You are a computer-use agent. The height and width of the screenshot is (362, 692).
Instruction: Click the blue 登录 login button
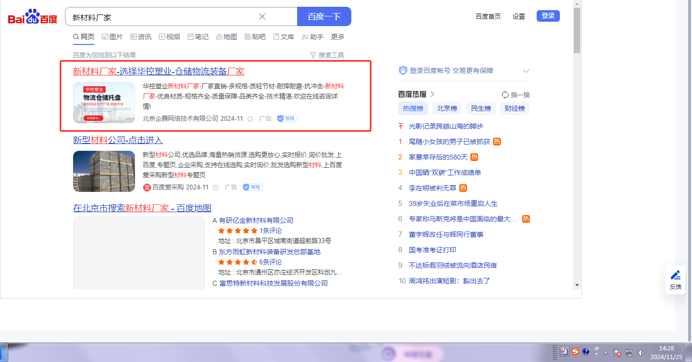[x=548, y=16]
